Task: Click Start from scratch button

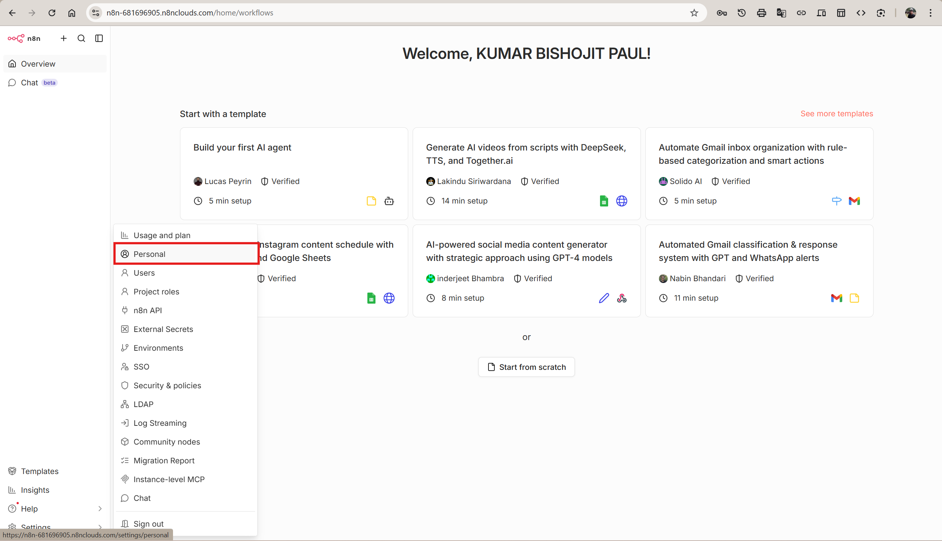Action: click(526, 367)
